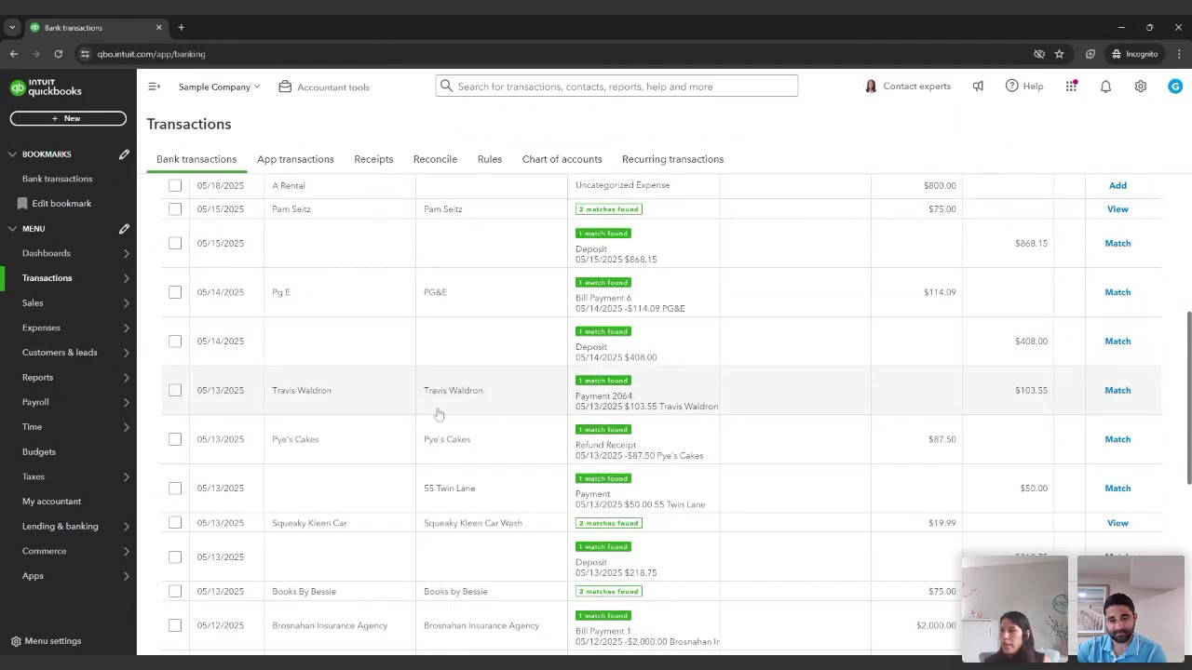Match the Travis Waldron payment

coord(1117,390)
